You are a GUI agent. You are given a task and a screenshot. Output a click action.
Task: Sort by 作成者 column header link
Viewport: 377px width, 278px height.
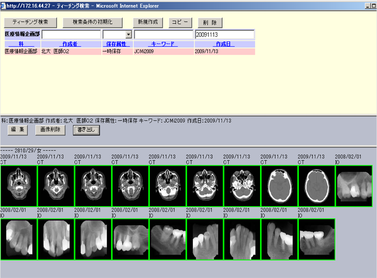tap(71, 44)
